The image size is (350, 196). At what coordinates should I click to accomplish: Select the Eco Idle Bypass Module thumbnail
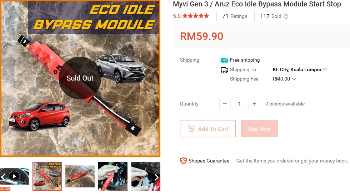click(x=47, y=176)
